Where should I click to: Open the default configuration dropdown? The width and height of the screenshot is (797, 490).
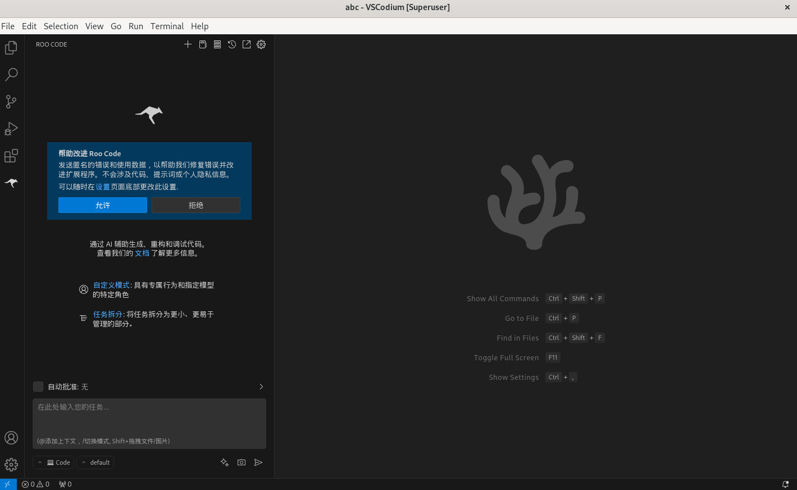click(x=95, y=462)
